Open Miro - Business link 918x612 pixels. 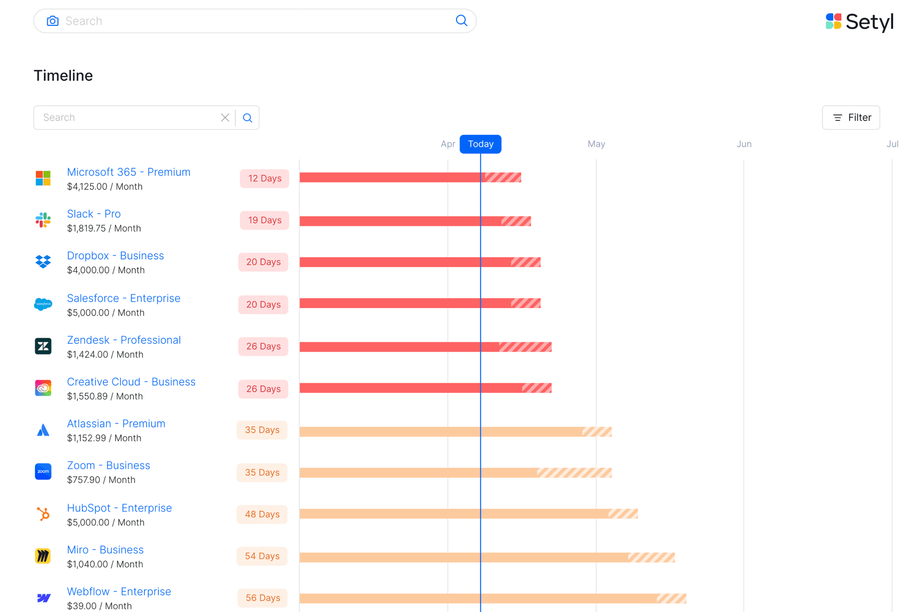[x=105, y=550]
